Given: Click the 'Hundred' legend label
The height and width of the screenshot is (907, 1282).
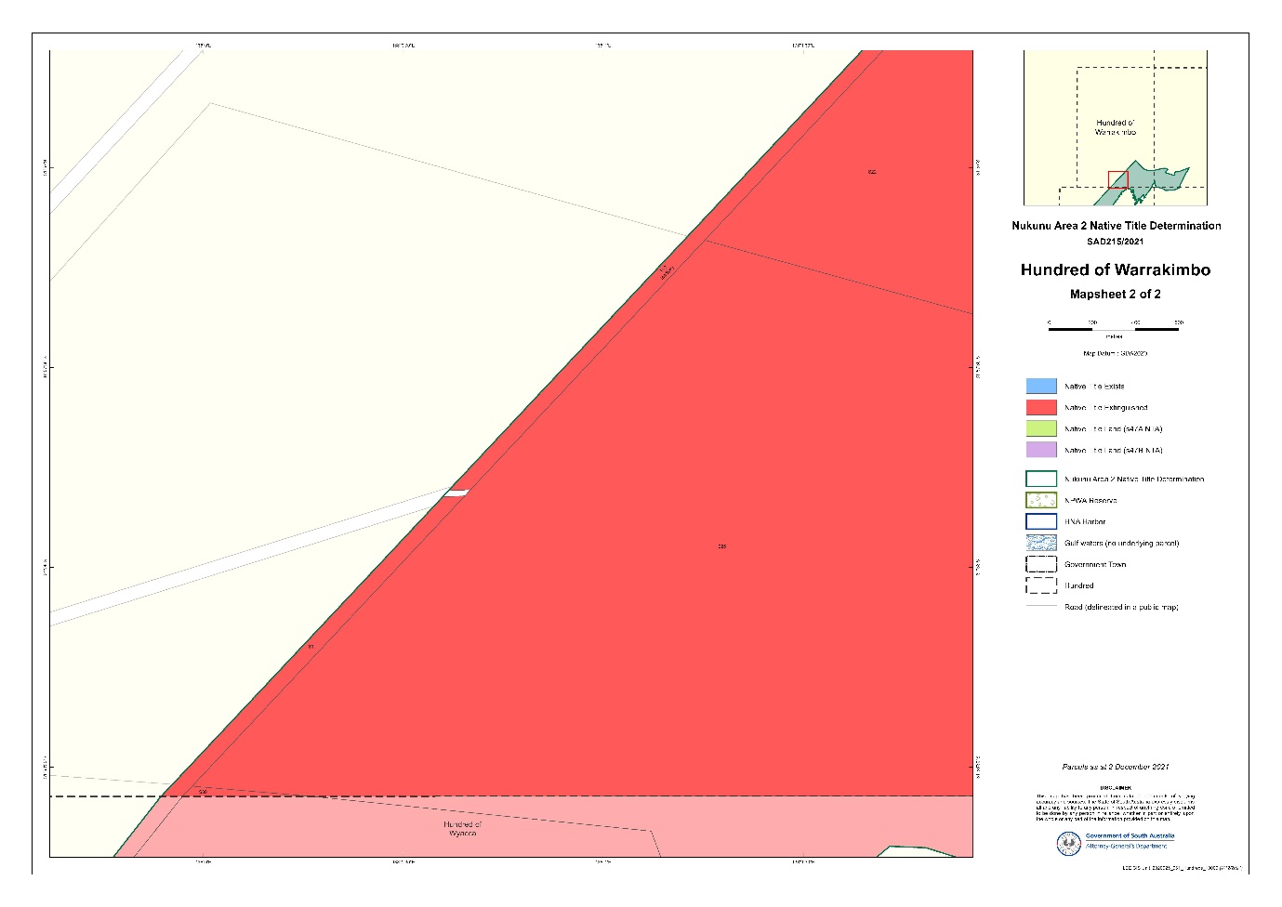Looking at the screenshot, I should [1079, 586].
